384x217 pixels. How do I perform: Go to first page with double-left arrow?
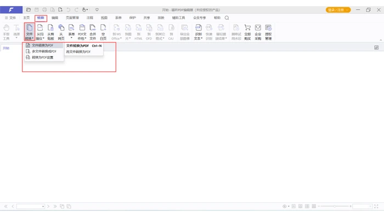[x=6, y=207]
